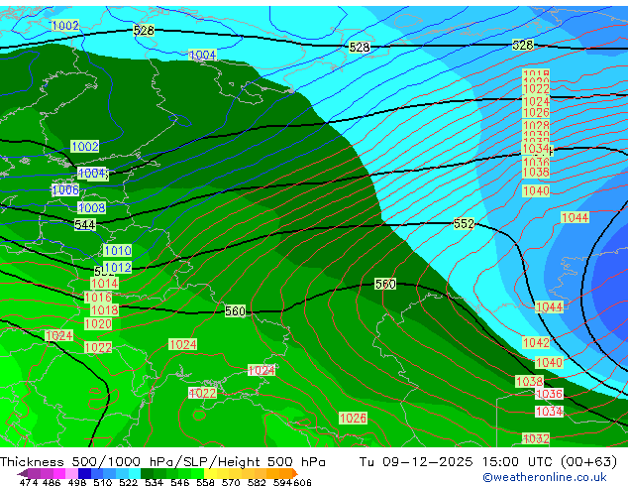Image resolution: width=628 pixels, height=486 pixels.
Task: Click the blue 1012 isobar label
Action: coord(118,268)
